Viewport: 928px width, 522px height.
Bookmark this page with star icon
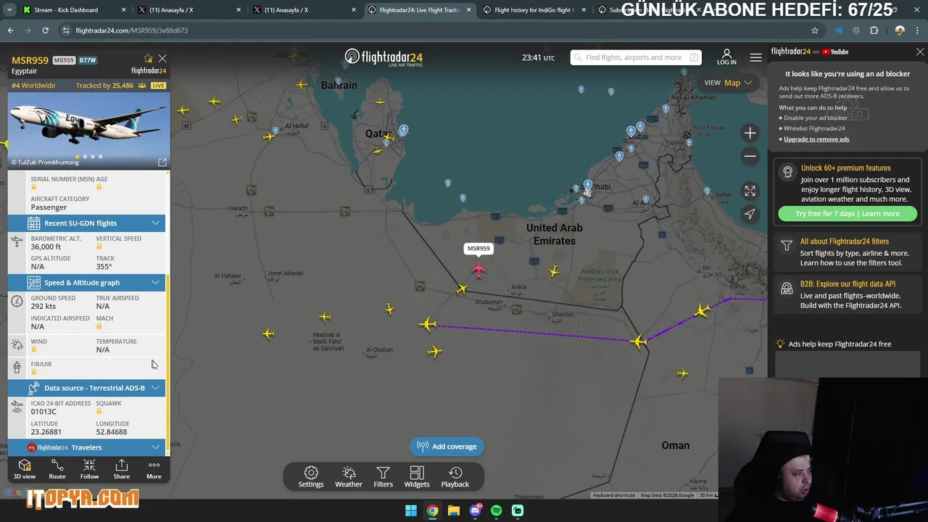(815, 30)
